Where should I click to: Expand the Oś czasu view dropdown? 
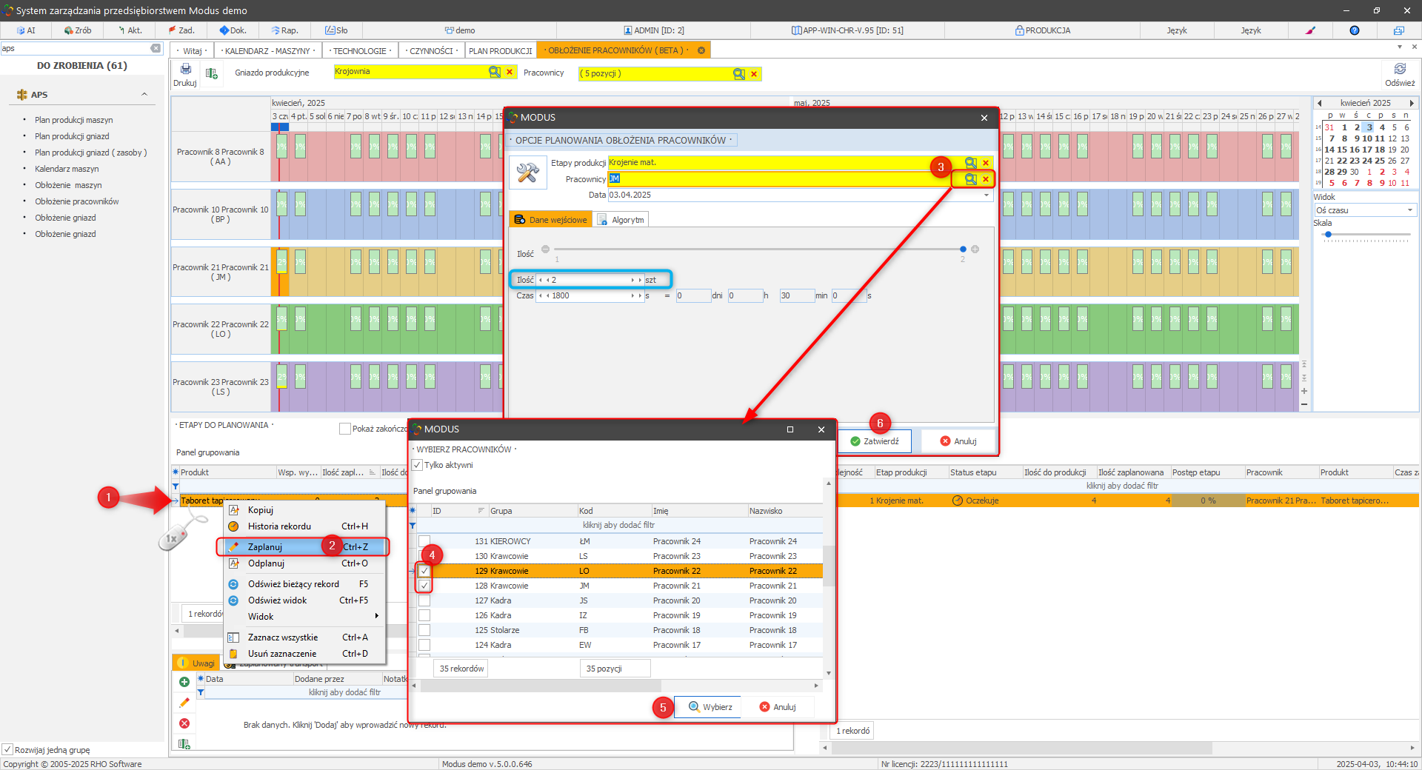pos(1409,210)
